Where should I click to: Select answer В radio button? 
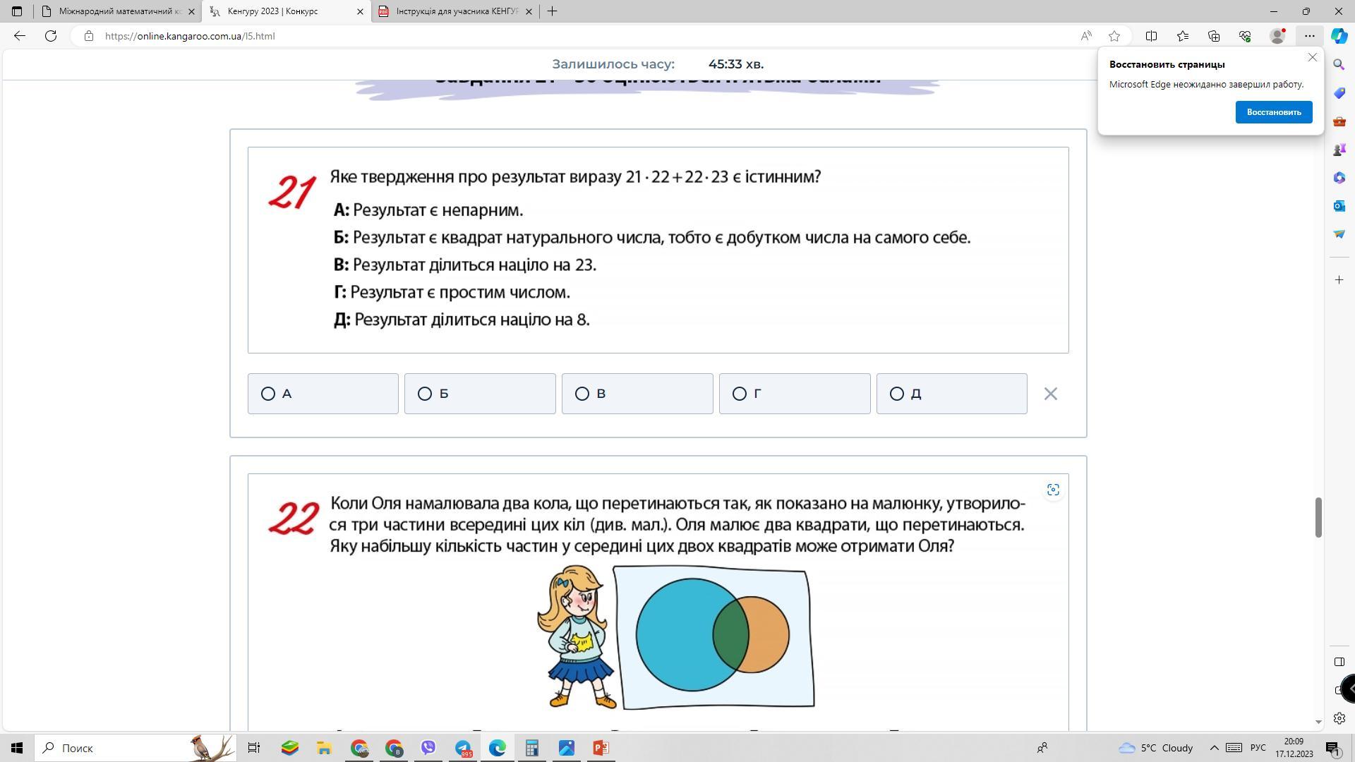[x=582, y=394]
